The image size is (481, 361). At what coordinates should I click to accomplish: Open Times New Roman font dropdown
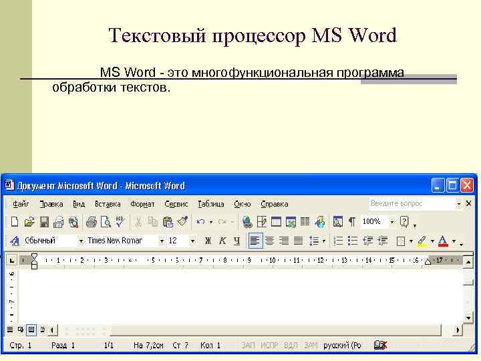coord(162,241)
